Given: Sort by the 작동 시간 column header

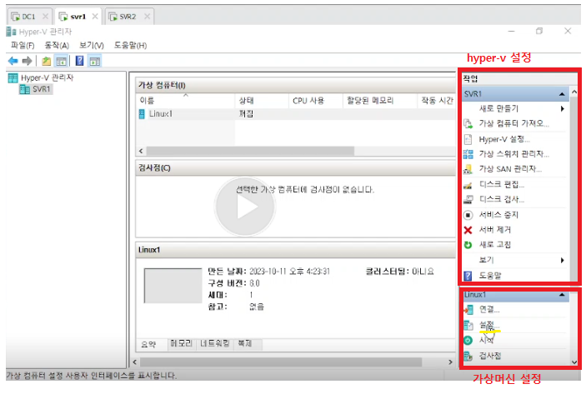Looking at the screenshot, I should click(x=437, y=101).
